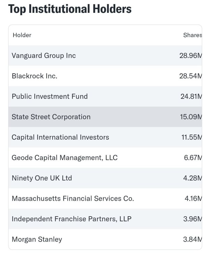Click Geode's 6.67M shares value

(193, 158)
